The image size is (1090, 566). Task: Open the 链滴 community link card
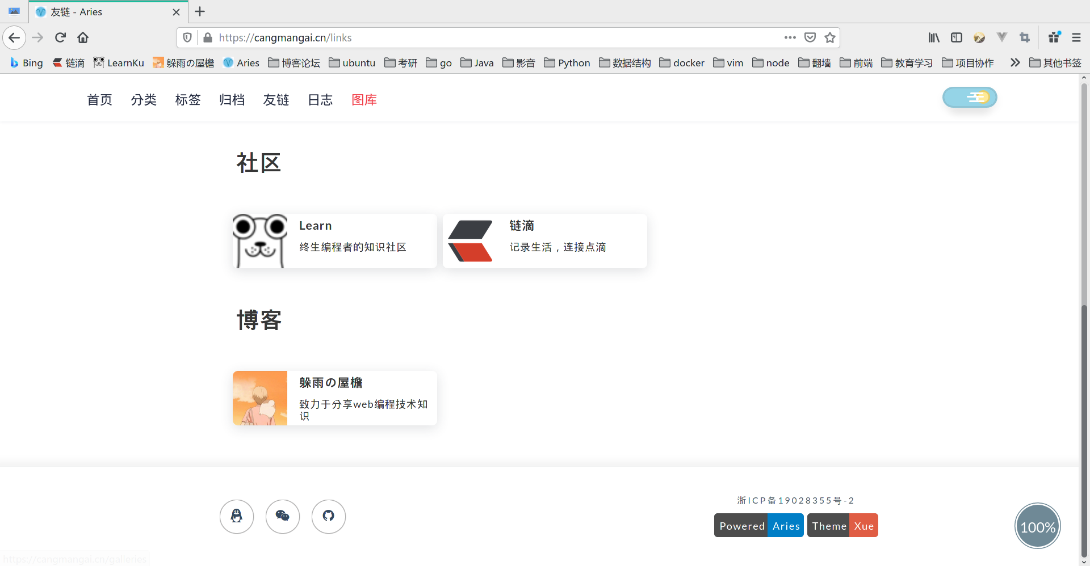pos(545,241)
